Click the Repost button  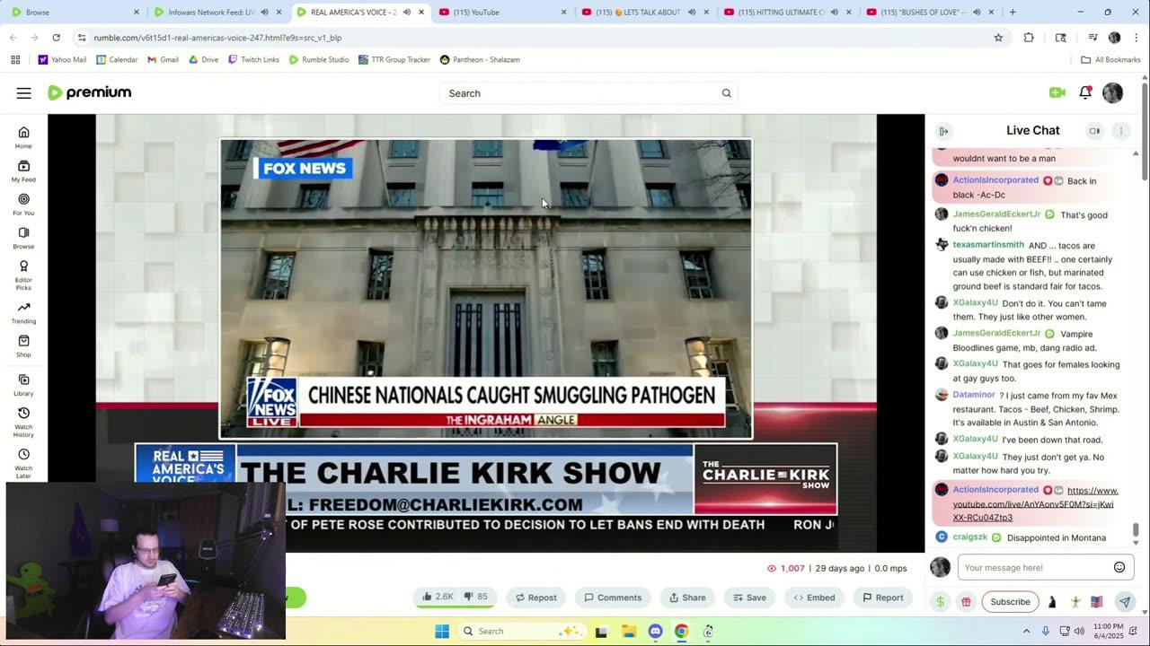[x=535, y=598]
